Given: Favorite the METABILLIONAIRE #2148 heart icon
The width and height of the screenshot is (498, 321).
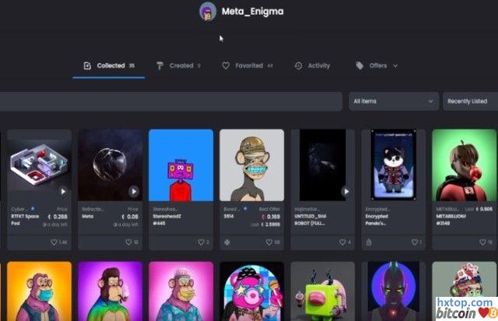Looking at the screenshot, I should pos(482,242).
